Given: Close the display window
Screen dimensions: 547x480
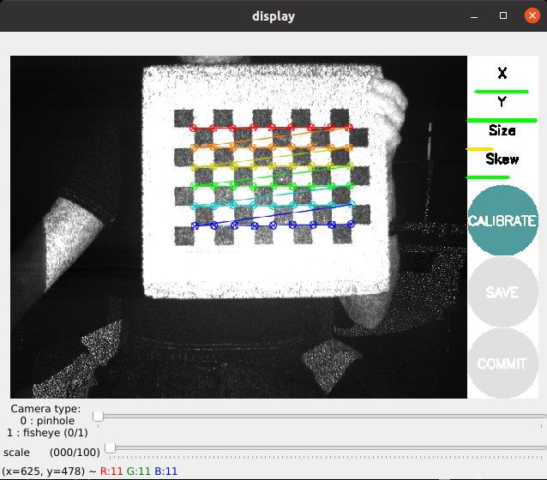Looking at the screenshot, I should (532, 15).
